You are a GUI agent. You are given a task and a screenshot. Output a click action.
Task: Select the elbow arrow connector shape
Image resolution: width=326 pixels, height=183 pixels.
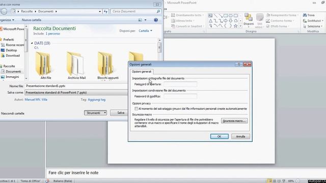(221, 21)
